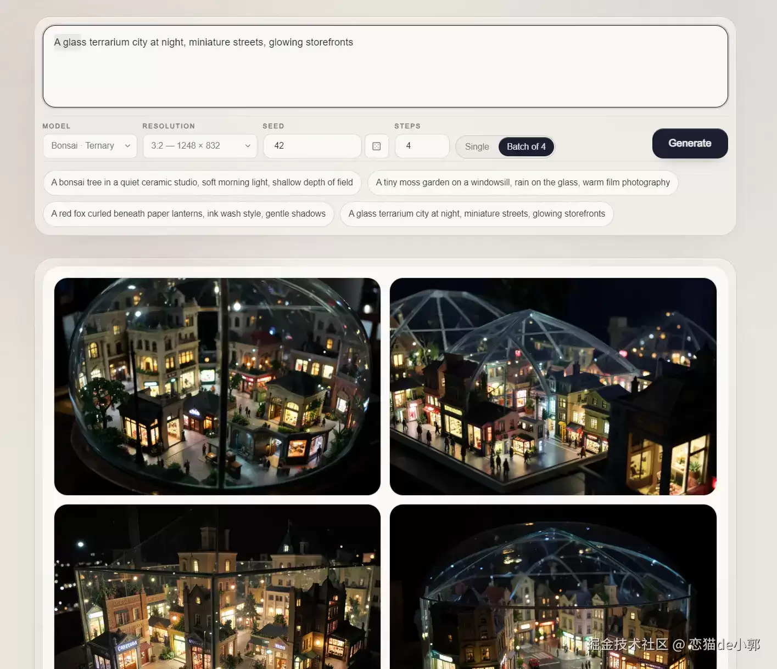Open the geodesic dome city image

pyautogui.click(x=553, y=387)
